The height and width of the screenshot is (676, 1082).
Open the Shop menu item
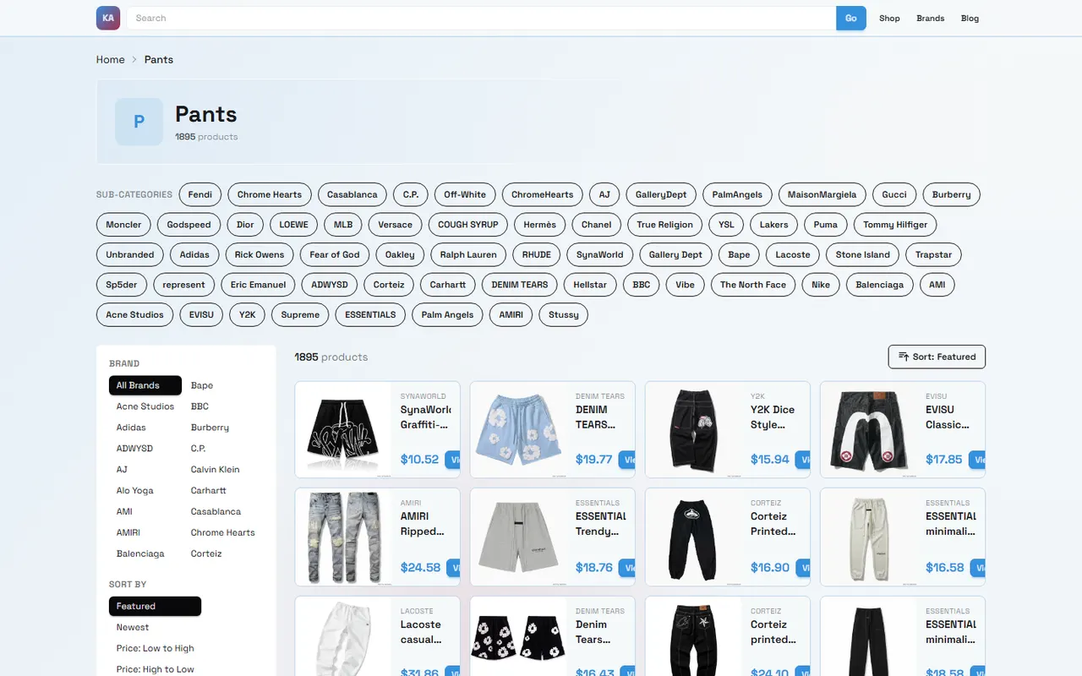pos(889,18)
